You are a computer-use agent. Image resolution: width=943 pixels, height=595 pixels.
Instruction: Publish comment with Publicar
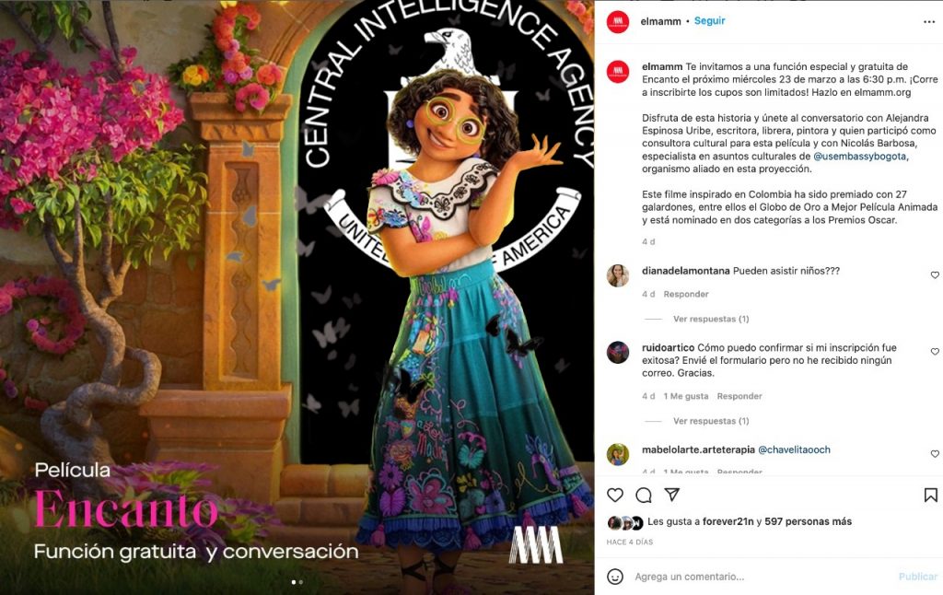pyautogui.click(x=918, y=577)
